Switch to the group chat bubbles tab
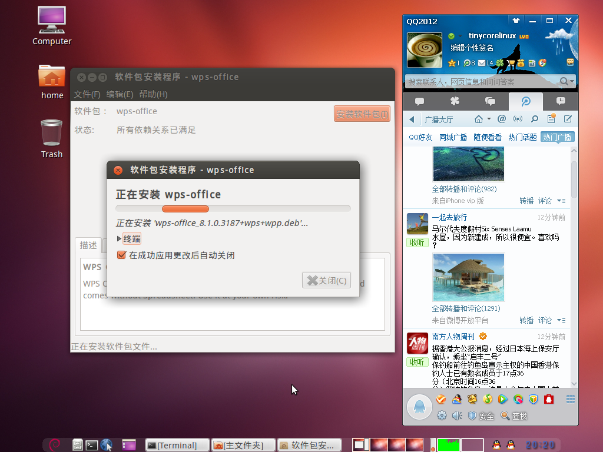 pyautogui.click(x=491, y=101)
